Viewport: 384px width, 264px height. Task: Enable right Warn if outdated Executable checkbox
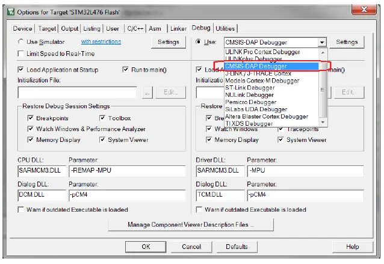pos(199,210)
